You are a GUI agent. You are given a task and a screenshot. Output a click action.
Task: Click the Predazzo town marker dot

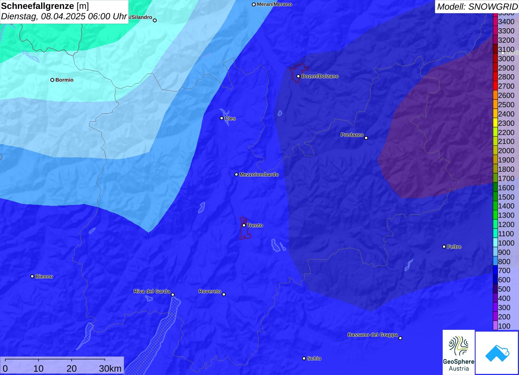tap(366, 138)
